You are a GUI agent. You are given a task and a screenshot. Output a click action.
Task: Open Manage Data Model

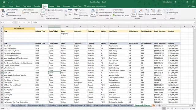[121, 15]
